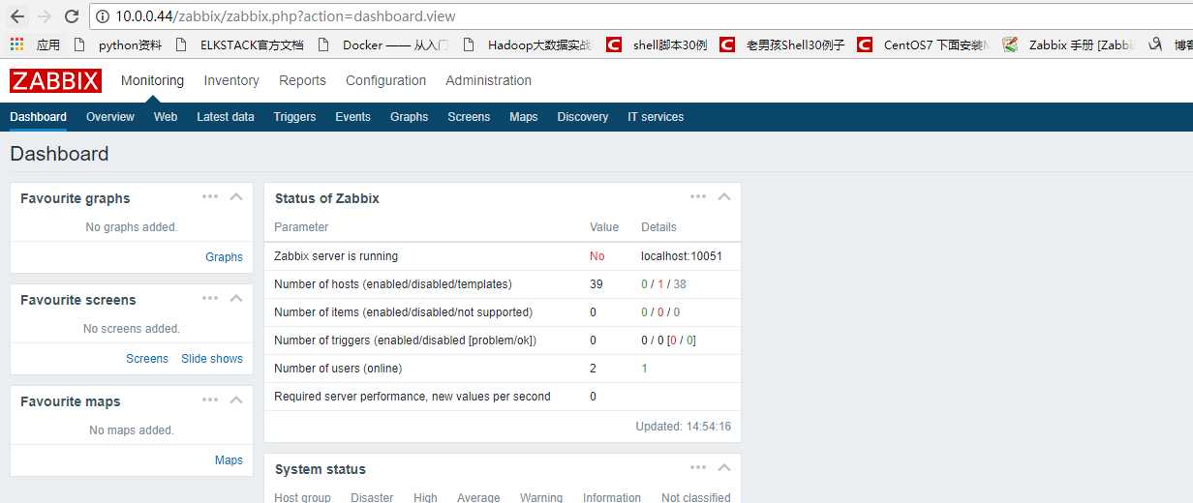The height and width of the screenshot is (503, 1193).
Task: Click the ZABBIX logo
Action: click(55, 80)
